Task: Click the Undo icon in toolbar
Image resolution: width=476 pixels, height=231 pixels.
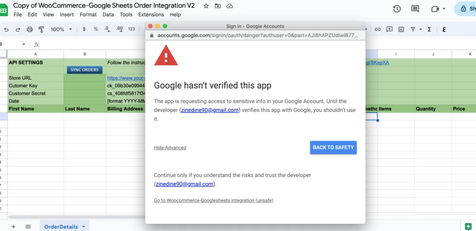Action: [x=7, y=29]
